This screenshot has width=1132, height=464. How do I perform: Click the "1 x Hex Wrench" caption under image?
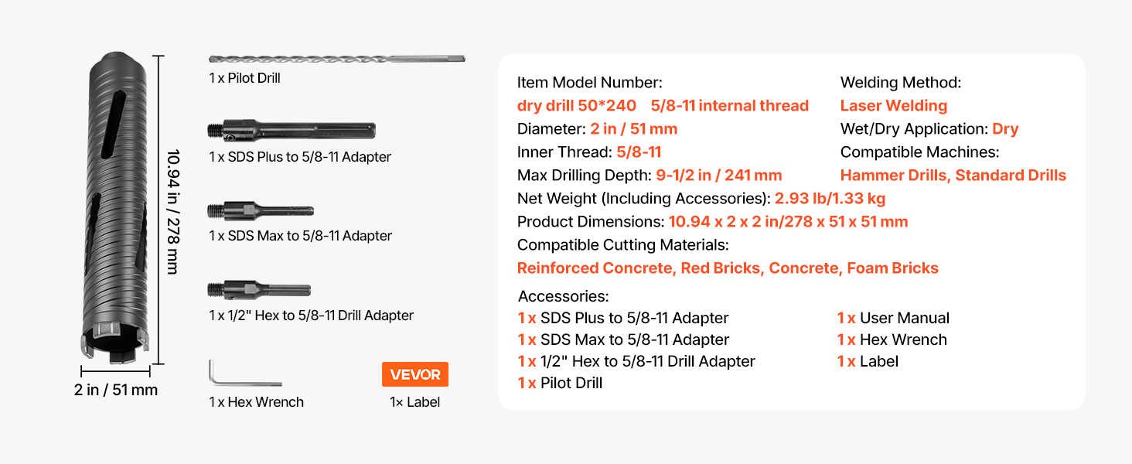point(256,402)
